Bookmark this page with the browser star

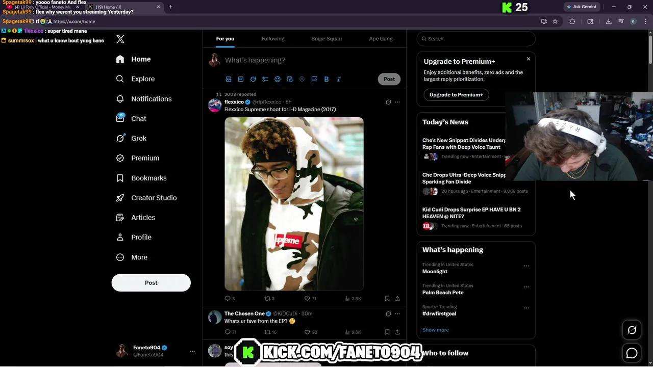tap(555, 21)
